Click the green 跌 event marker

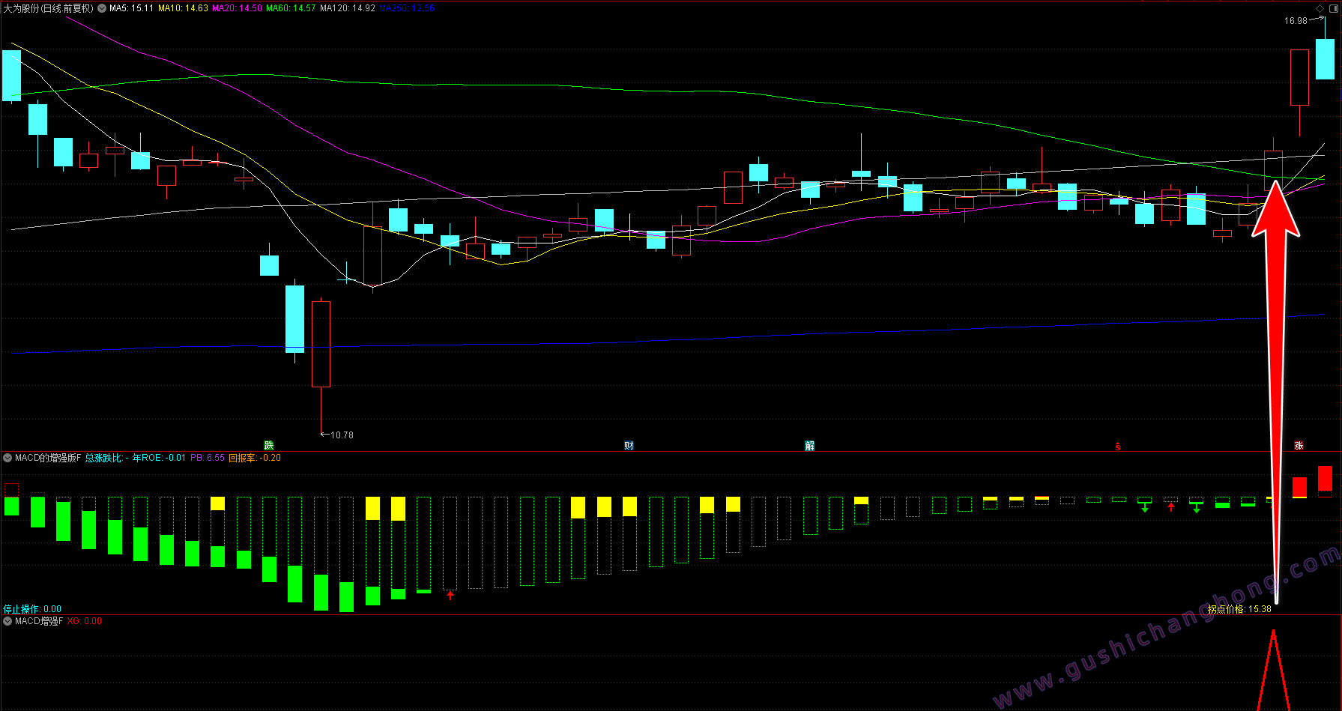269,446
